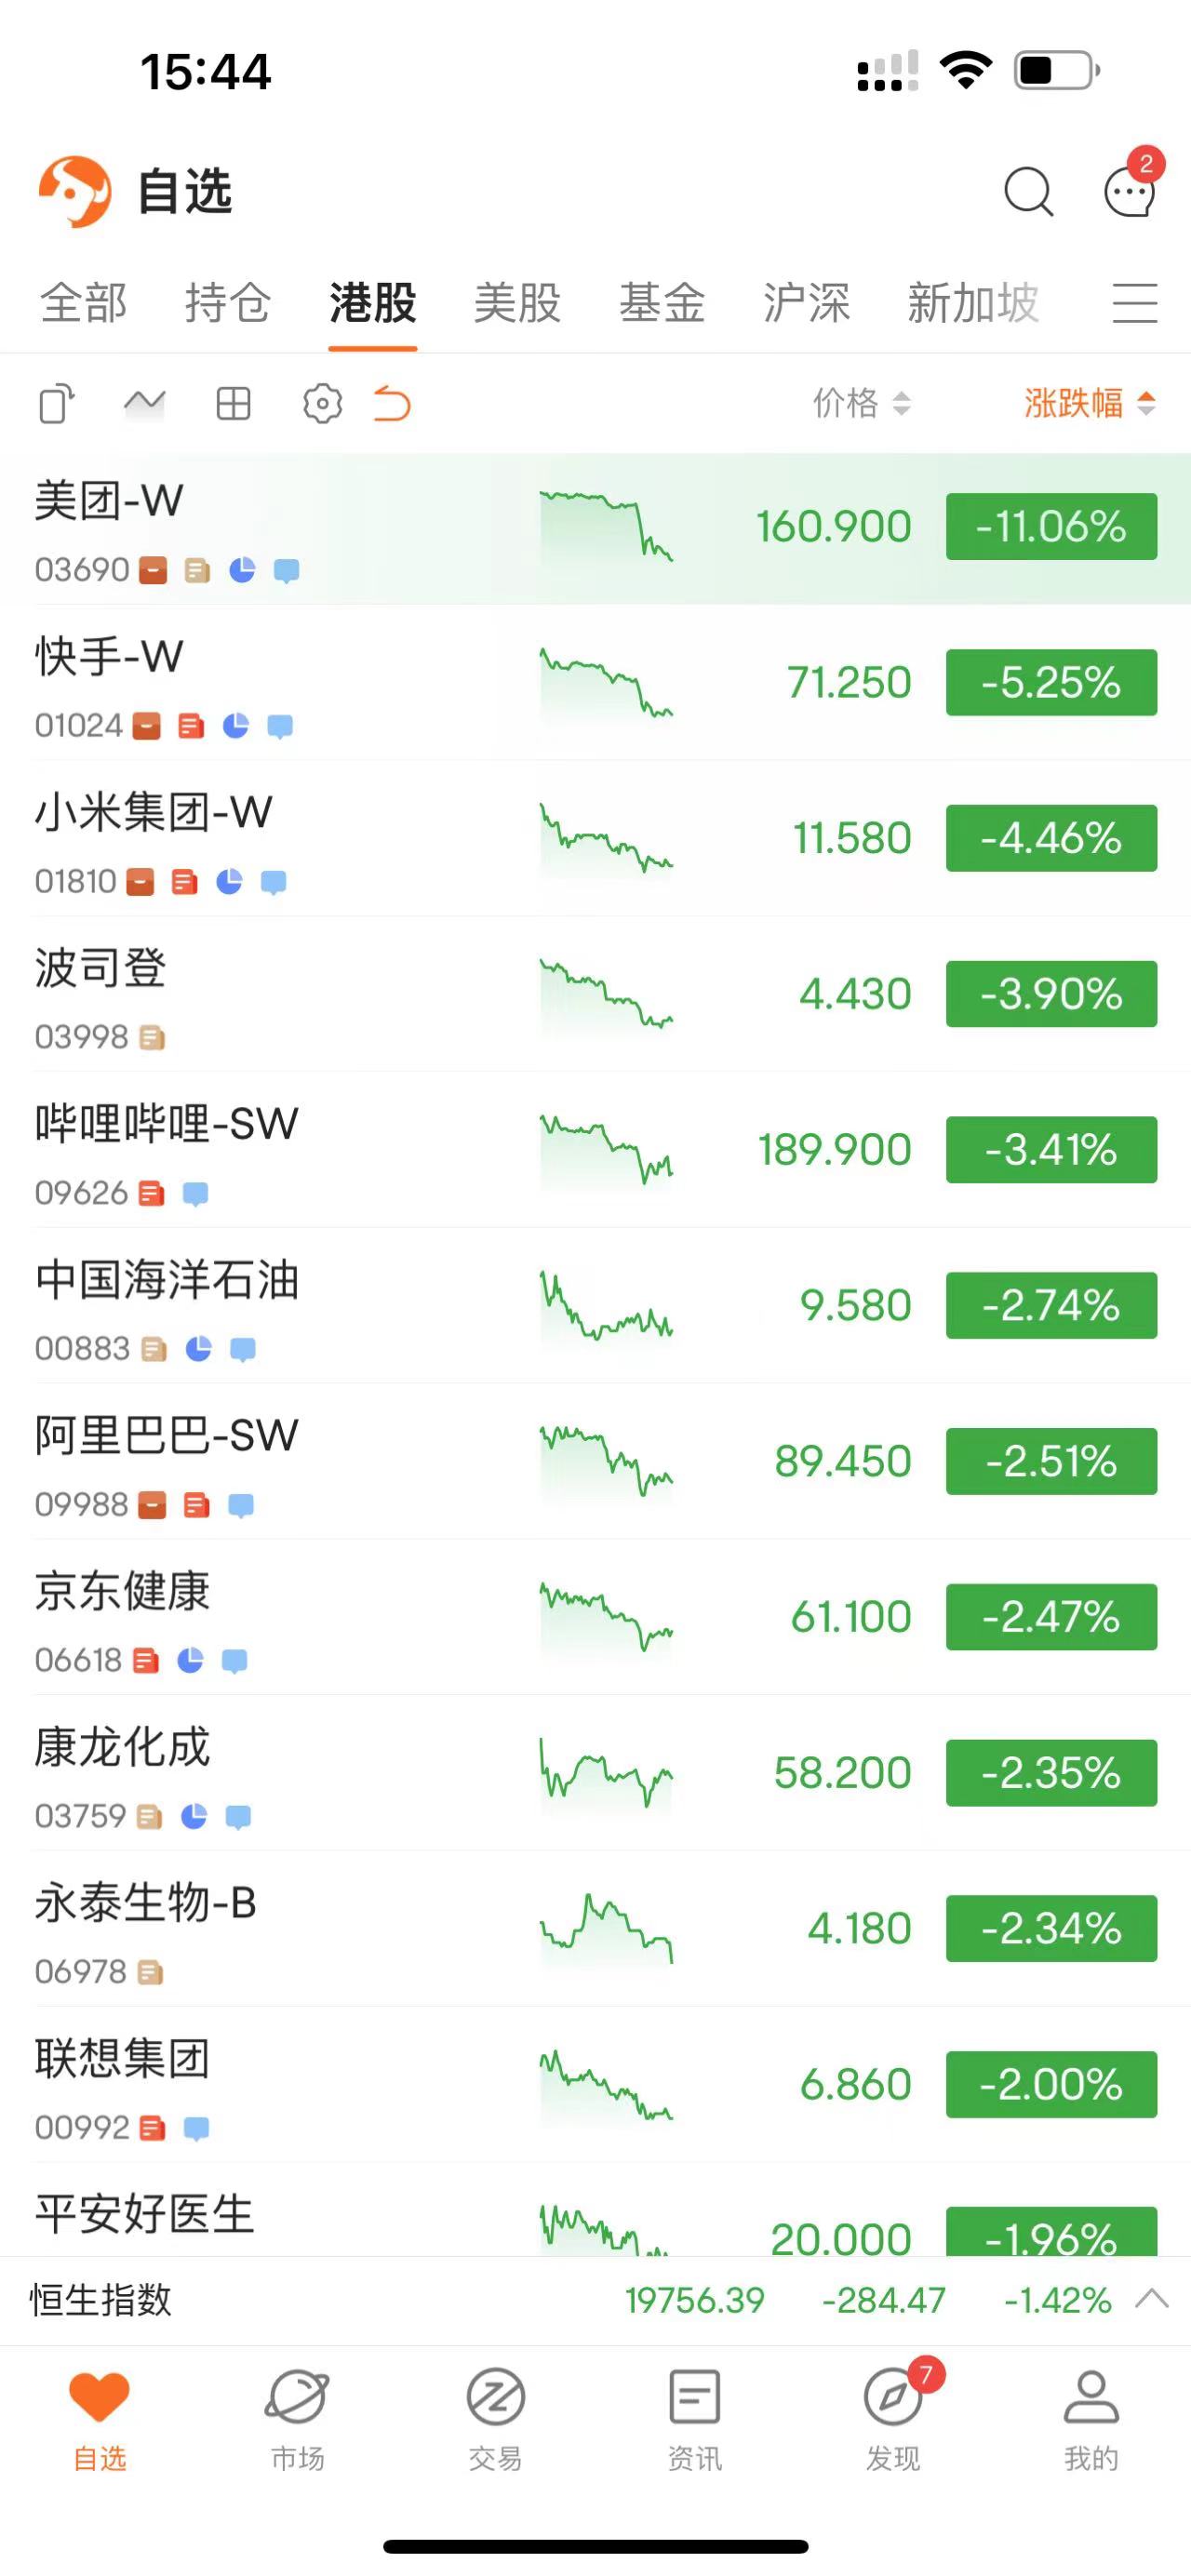
Task: Tap 美团-W green -11.06% change badge
Action: pyautogui.click(x=1051, y=526)
